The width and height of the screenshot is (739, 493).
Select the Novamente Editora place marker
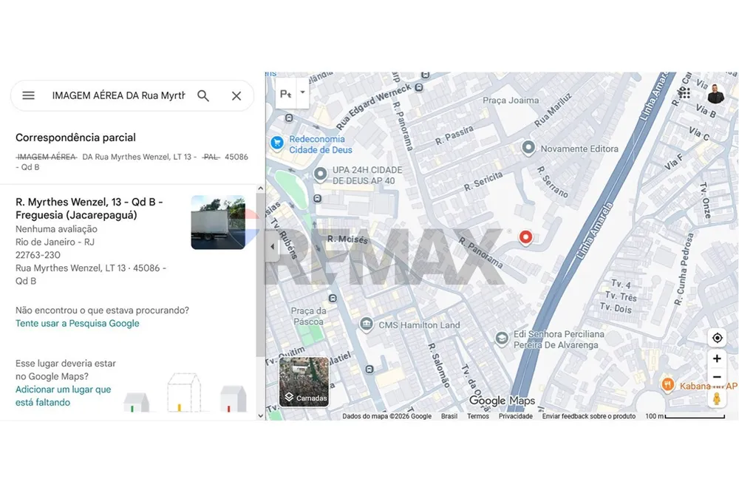pos(528,148)
